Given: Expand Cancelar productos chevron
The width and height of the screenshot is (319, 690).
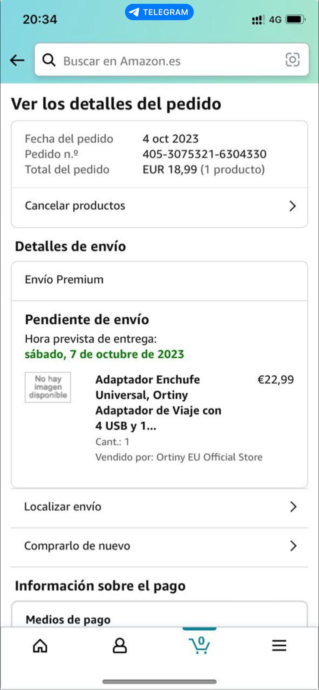Looking at the screenshot, I should 293,206.
